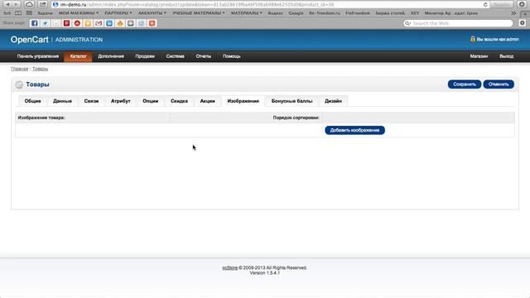This screenshot has width=530, height=298.
Task: Save product with Сохранить button
Action: [465, 84]
